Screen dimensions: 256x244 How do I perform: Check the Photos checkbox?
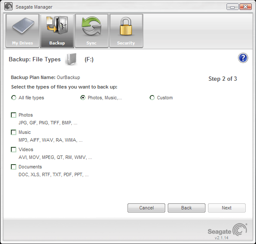coord(13,115)
